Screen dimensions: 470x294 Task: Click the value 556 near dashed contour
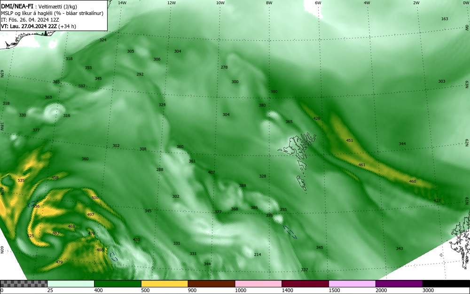coord(36,206)
